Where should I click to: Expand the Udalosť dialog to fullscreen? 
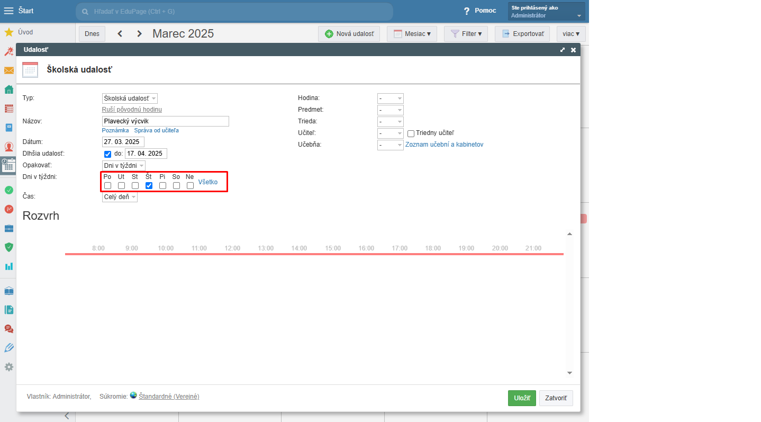pyautogui.click(x=563, y=50)
